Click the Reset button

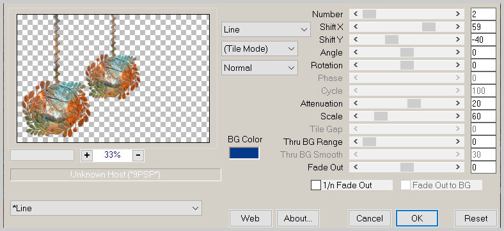(476, 218)
